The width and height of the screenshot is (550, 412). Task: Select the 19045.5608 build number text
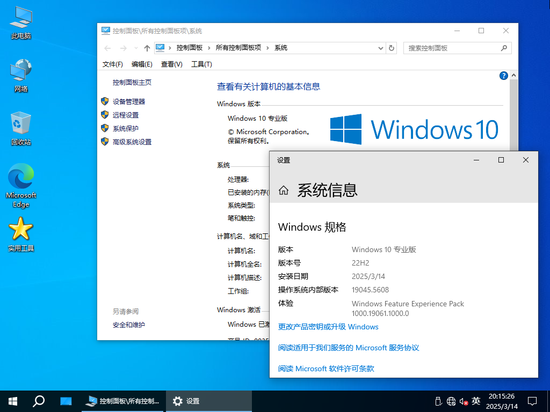[x=370, y=290]
